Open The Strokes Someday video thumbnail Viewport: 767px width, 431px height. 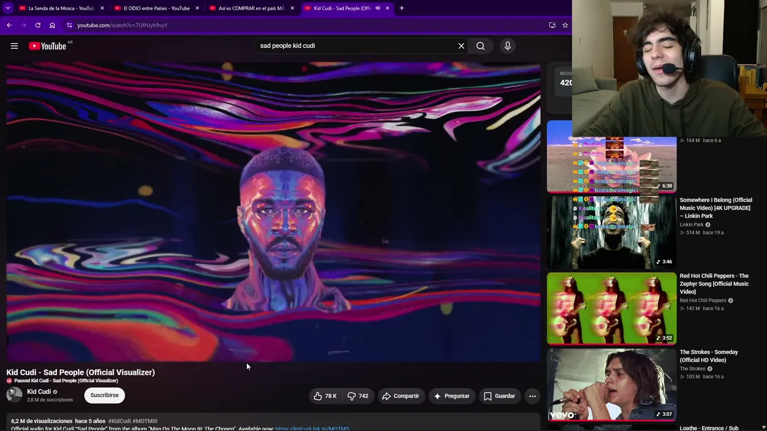pos(611,385)
